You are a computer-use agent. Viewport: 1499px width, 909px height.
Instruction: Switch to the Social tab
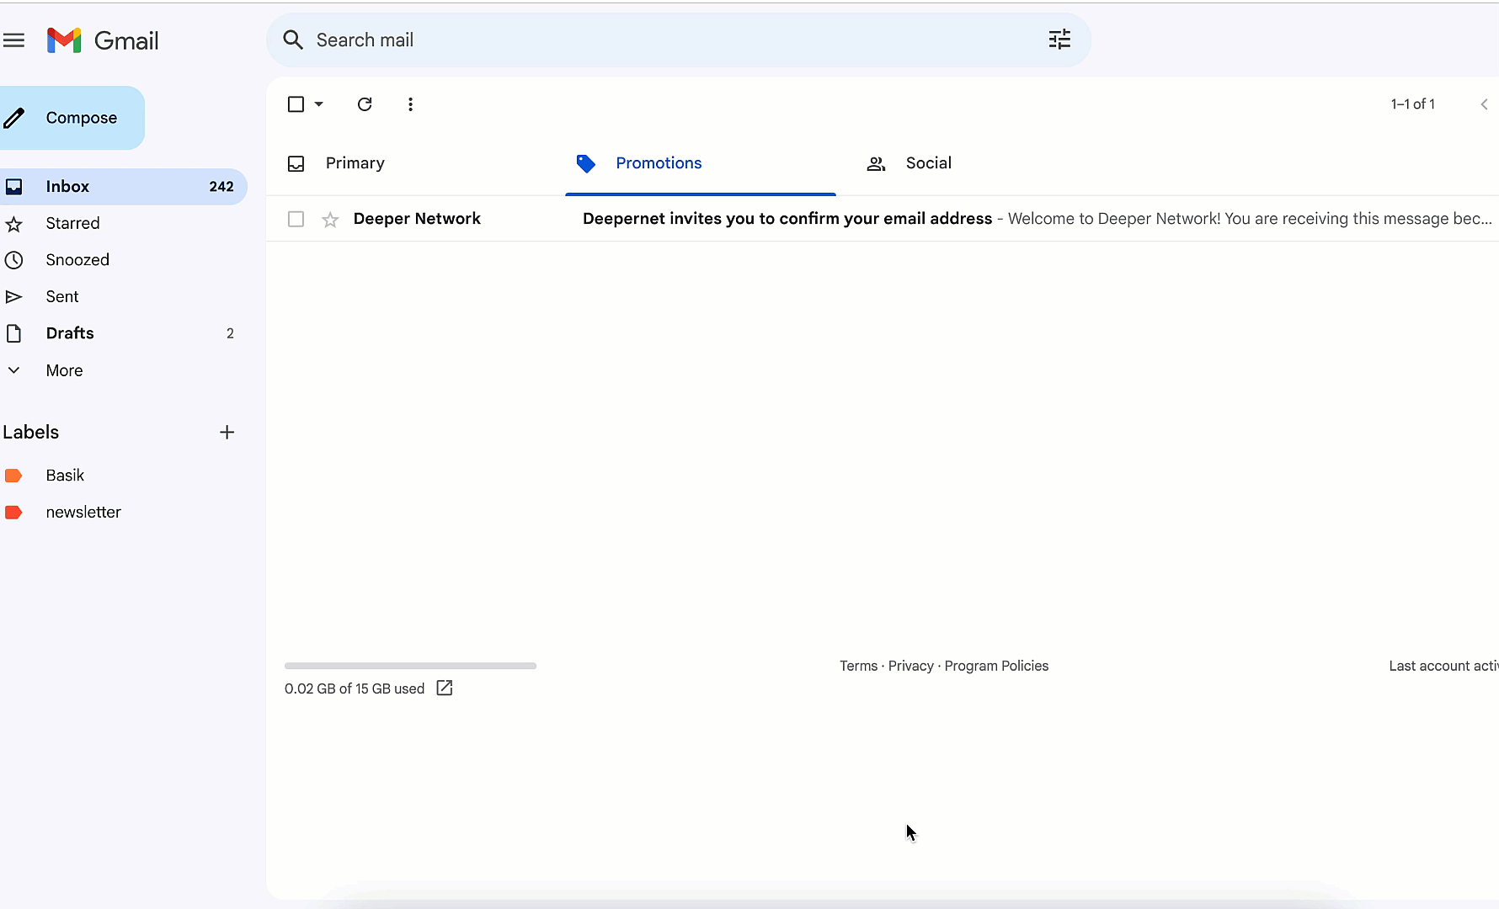click(927, 163)
